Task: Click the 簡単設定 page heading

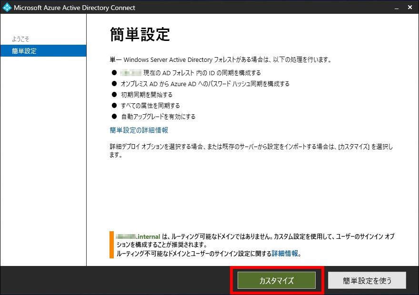Action: point(140,34)
